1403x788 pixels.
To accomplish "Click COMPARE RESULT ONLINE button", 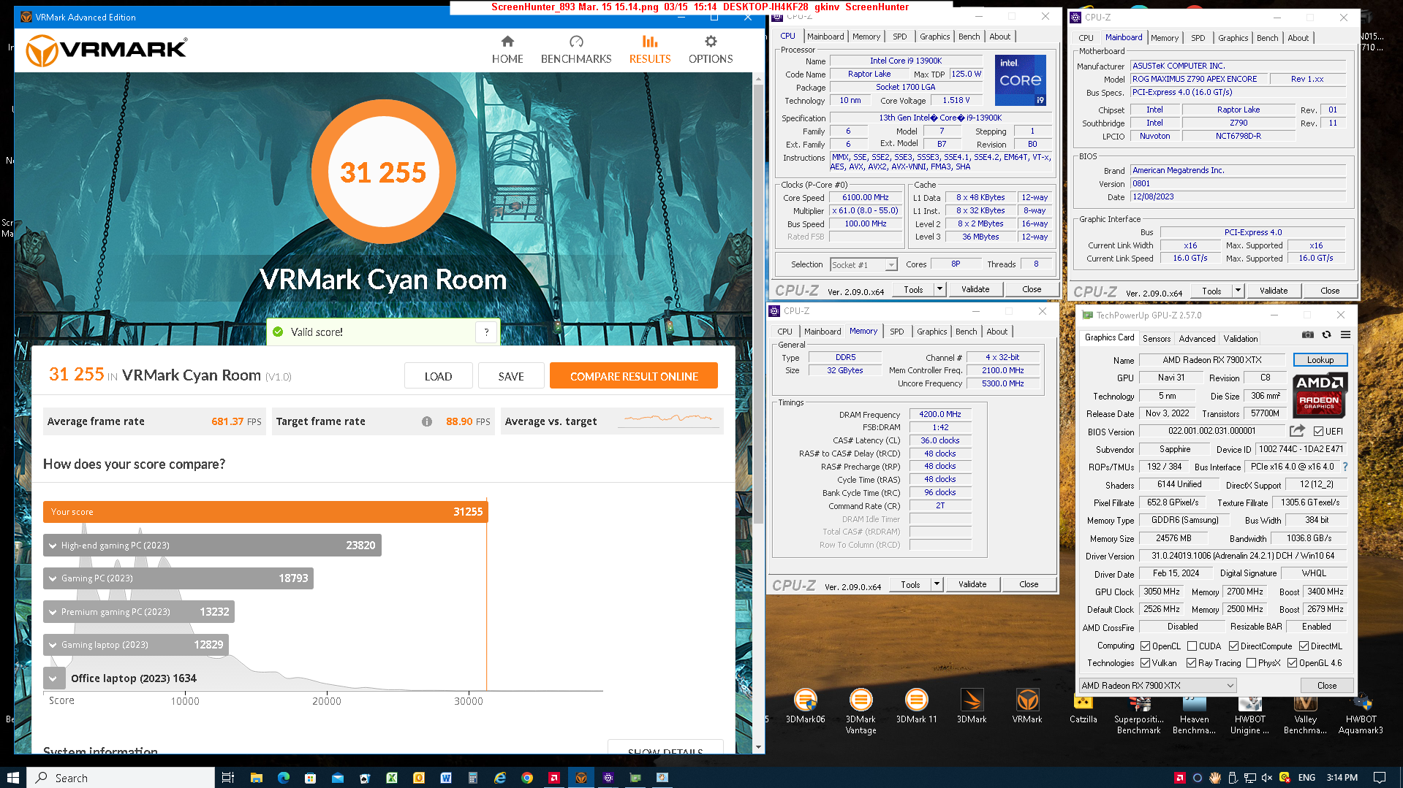I will click(x=634, y=376).
